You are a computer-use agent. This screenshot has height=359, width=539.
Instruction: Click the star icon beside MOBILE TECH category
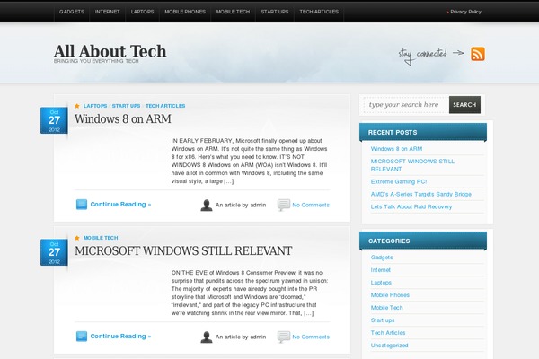[x=77, y=238]
